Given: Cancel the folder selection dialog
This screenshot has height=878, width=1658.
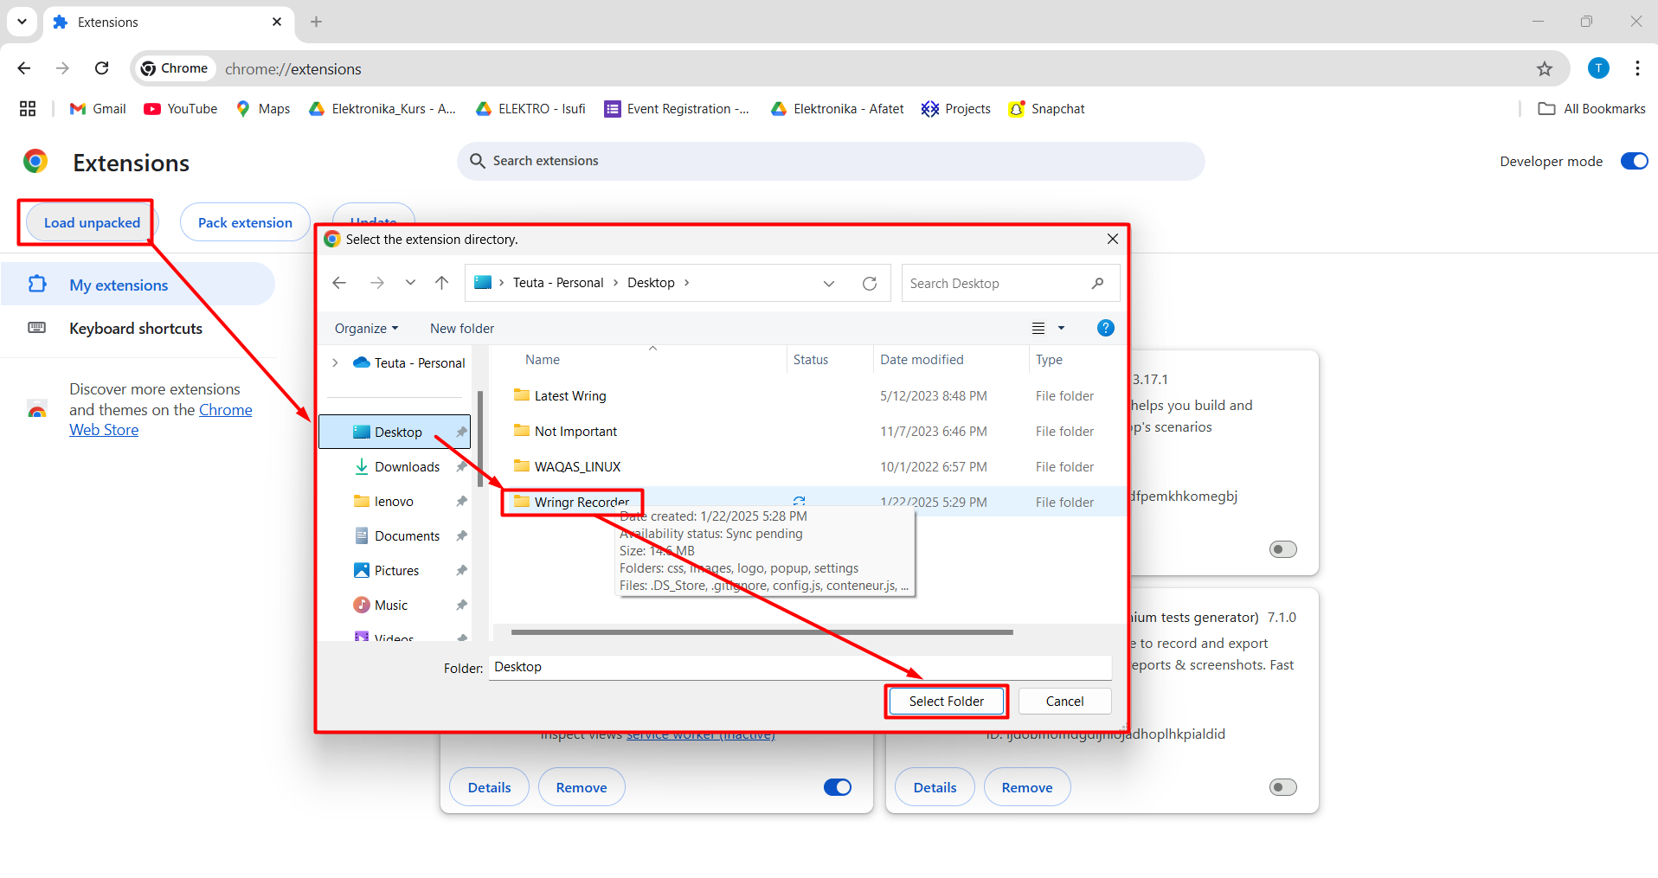Looking at the screenshot, I should tap(1064, 702).
